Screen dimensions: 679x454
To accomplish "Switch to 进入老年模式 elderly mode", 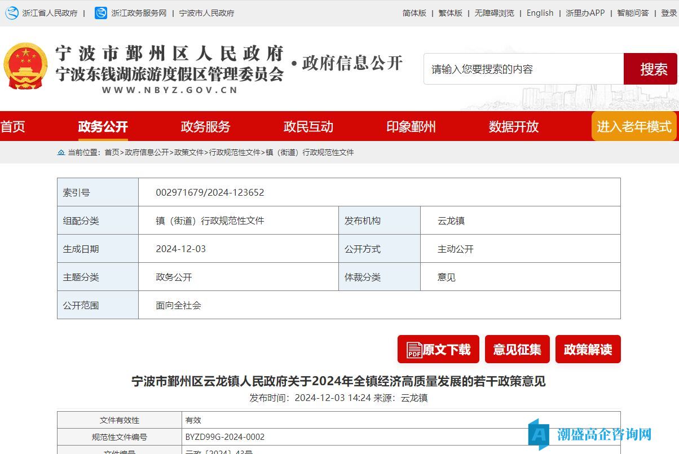I will pyautogui.click(x=634, y=126).
